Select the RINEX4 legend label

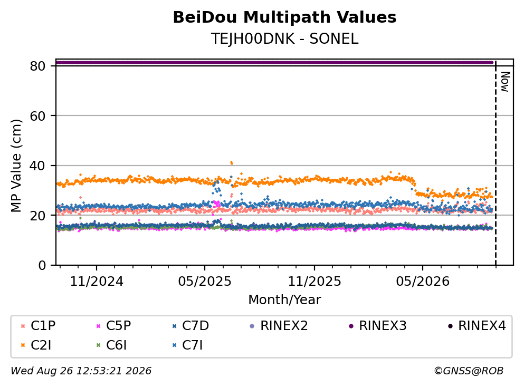[x=482, y=325]
